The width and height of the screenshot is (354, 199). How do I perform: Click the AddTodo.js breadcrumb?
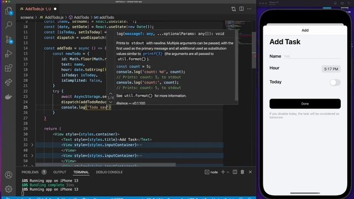(x=51, y=17)
